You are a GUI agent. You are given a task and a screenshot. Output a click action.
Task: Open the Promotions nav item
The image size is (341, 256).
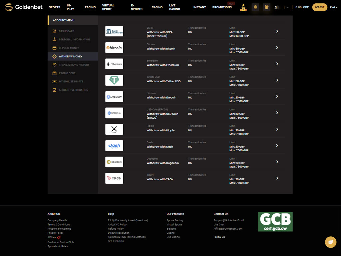click(222, 7)
